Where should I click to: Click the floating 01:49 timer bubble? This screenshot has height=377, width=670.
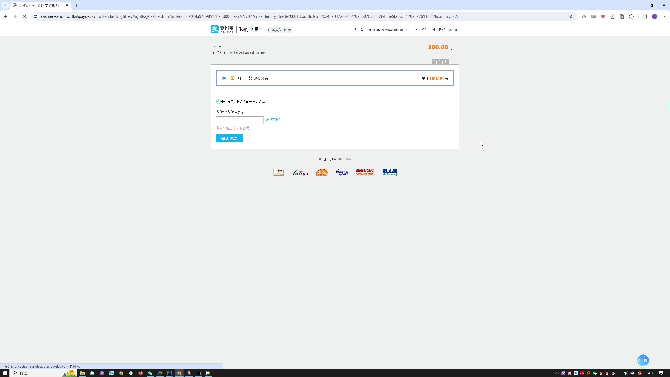point(643,361)
